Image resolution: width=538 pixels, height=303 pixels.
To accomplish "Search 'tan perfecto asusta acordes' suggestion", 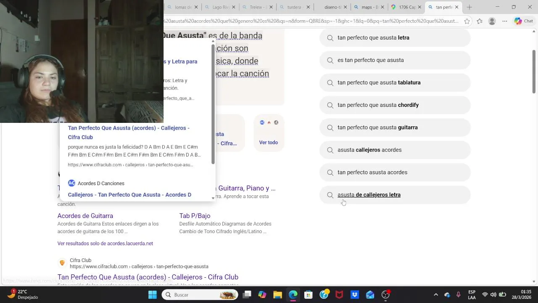I will [395, 173].
